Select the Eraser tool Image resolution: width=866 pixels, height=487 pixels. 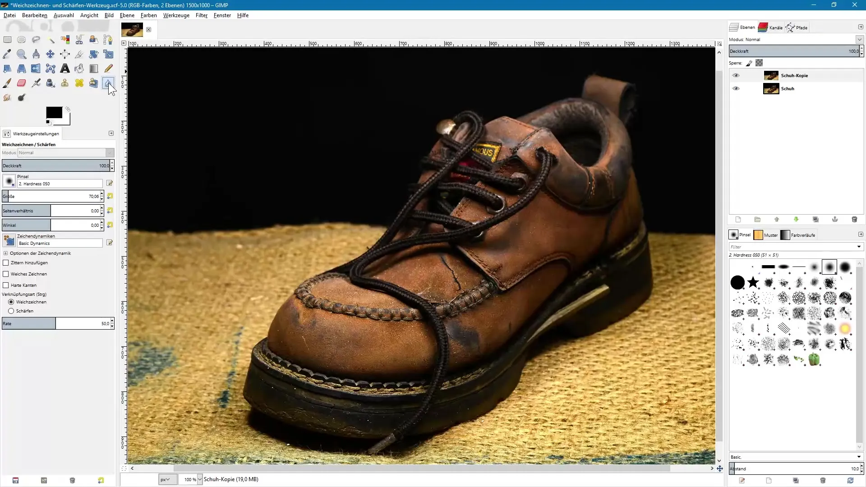pos(21,83)
